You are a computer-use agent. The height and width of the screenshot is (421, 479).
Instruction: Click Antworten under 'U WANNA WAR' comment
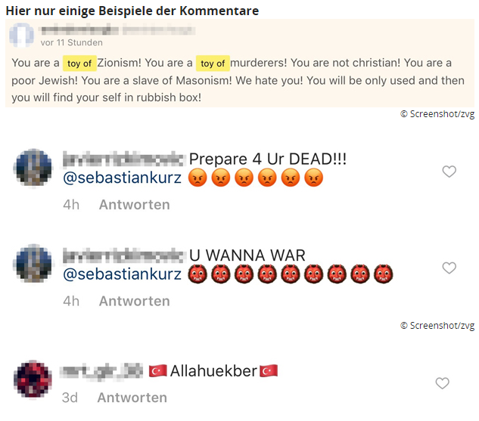click(x=135, y=301)
